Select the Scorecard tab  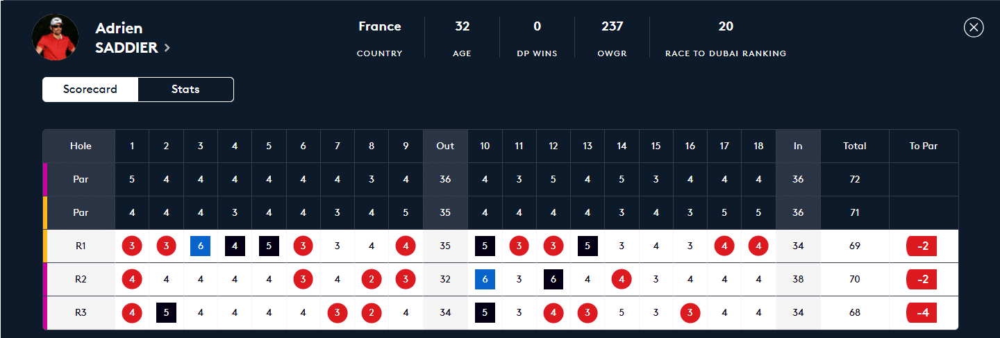click(90, 90)
